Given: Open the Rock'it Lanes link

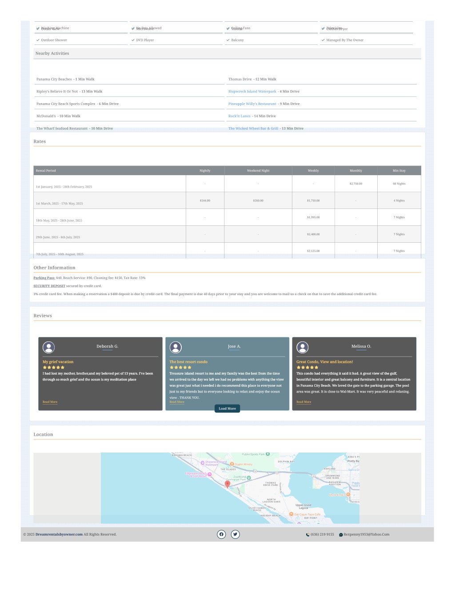Looking at the screenshot, I should tap(239, 116).
